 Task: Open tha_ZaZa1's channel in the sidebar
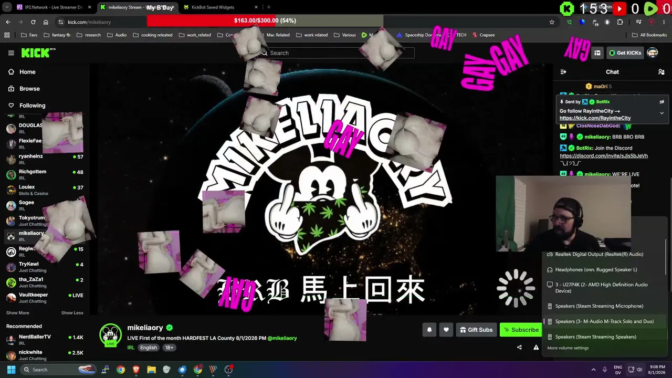tap(45, 282)
